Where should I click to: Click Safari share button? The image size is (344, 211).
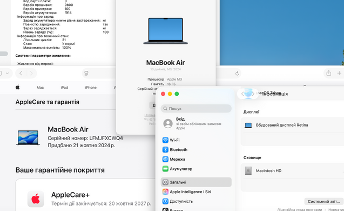pyautogui.click(x=328, y=73)
